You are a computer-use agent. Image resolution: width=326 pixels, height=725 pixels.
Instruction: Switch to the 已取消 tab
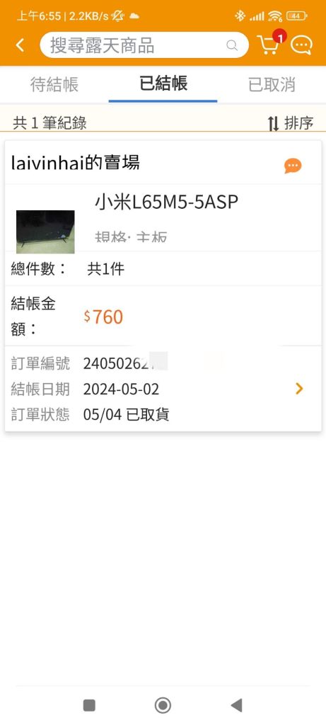(x=272, y=85)
